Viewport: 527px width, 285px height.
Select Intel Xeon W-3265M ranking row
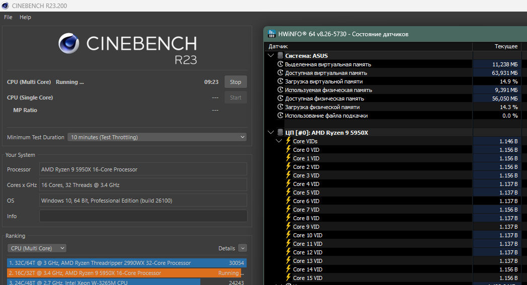pyautogui.click(x=127, y=282)
